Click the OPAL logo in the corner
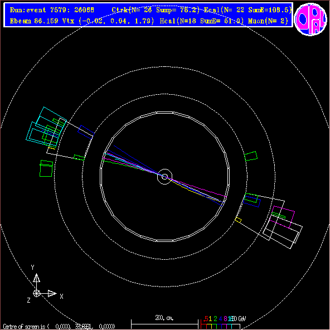The image size is (330, 330). click(310, 19)
